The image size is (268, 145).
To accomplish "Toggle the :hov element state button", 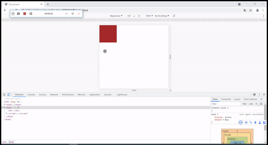I will pos(245,104).
